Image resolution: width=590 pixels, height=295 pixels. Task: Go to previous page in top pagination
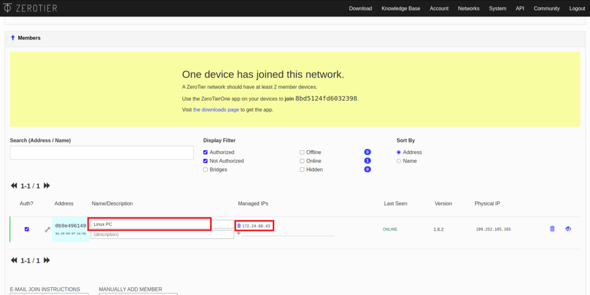14,185
